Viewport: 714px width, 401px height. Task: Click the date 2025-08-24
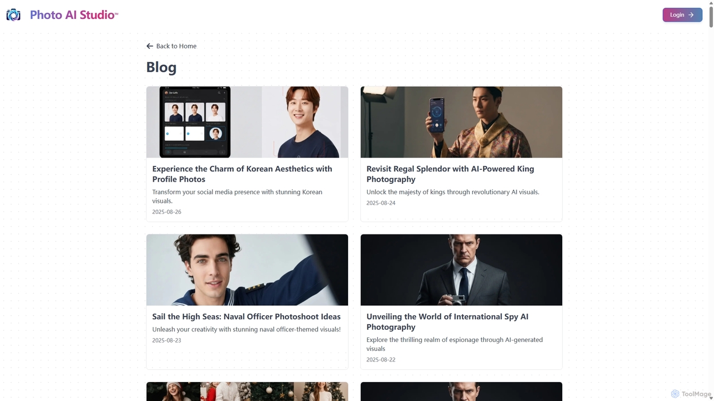(x=381, y=203)
